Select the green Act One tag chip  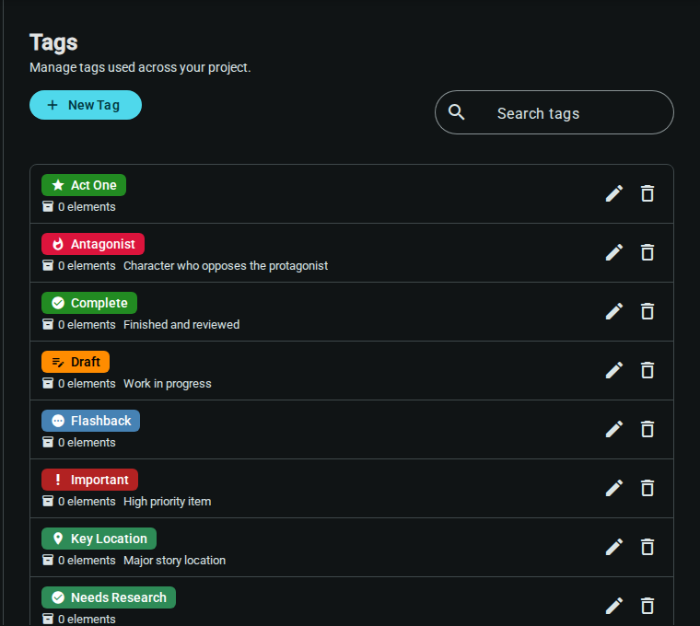(84, 185)
